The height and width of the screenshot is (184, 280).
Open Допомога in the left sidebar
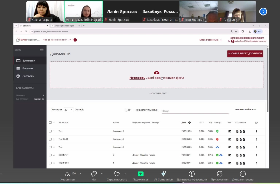[28, 76]
